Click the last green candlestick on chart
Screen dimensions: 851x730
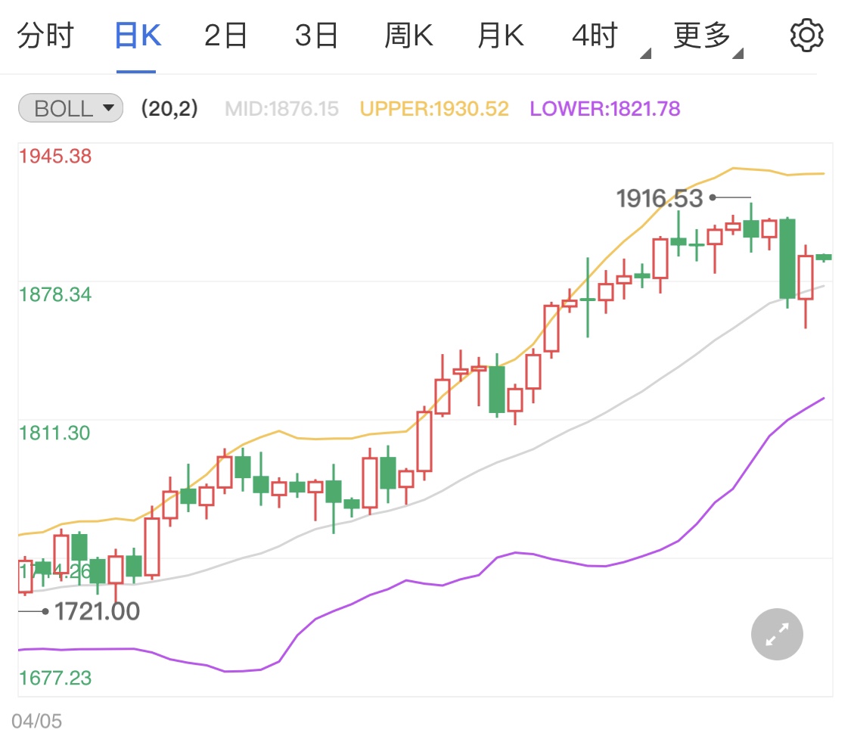(824, 257)
